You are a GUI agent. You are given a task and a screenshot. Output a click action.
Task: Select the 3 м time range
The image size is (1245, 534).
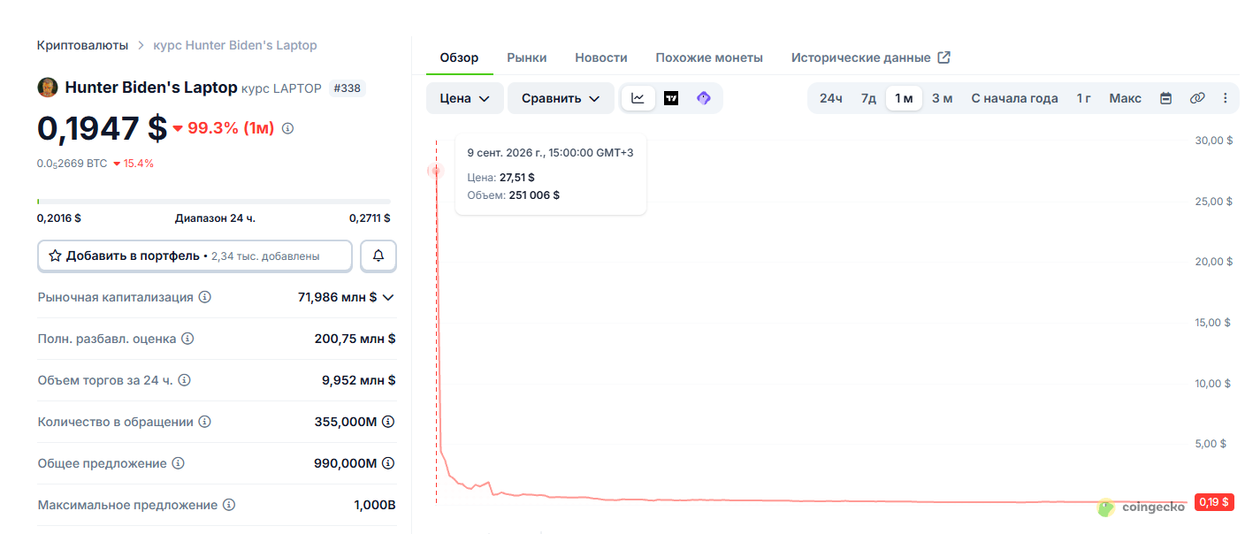tap(942, 98)
